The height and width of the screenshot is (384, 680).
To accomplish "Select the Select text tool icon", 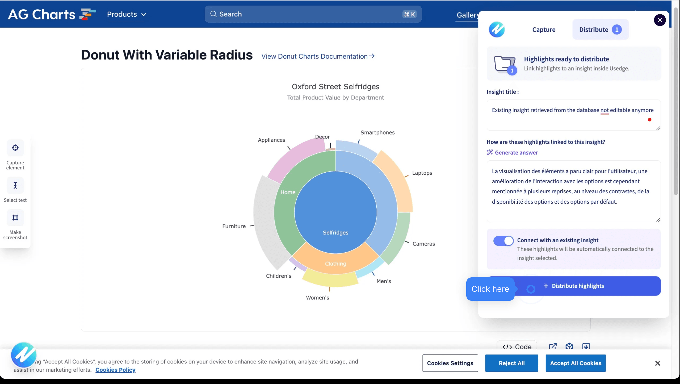I will (x=15, y=185).
